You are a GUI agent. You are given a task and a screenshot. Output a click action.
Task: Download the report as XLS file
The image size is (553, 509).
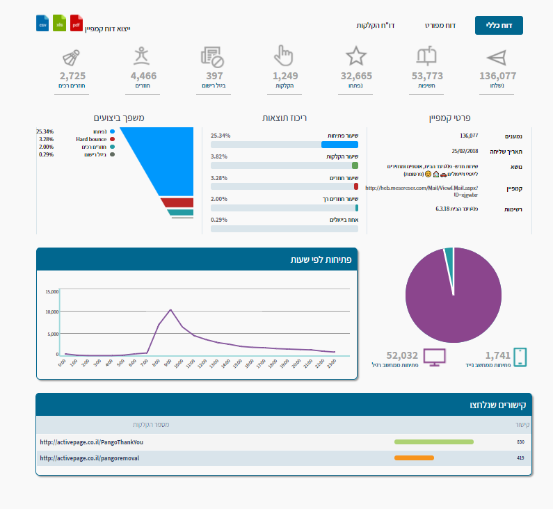[60, 23]
